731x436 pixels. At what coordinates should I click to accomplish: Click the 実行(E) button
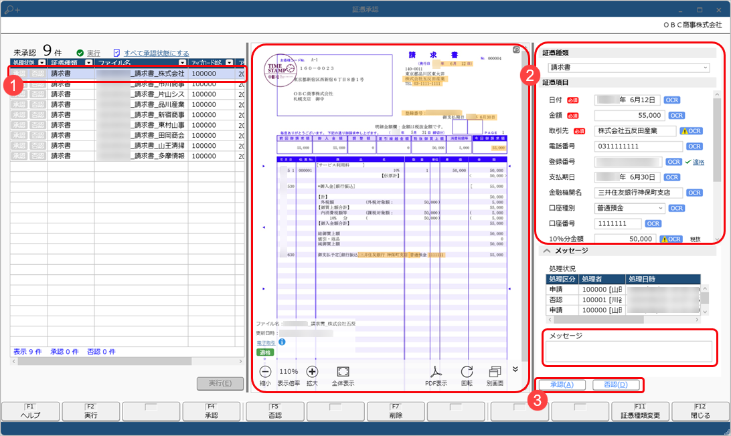[x=220, y=383]
